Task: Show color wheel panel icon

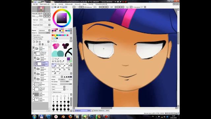Action: click(x=53, y=7)
